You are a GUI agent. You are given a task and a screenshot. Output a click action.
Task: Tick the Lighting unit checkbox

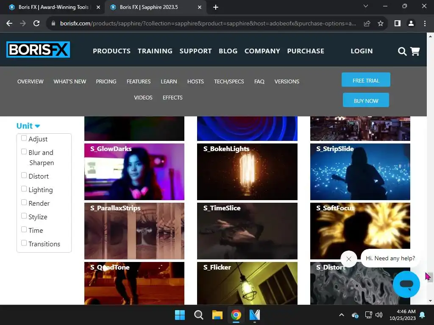pyautogui.click(x=24, y=189)
